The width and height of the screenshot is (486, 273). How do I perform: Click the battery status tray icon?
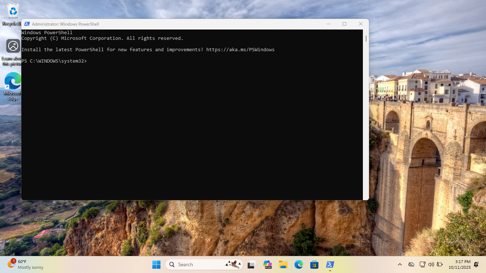tap(440, 264)
